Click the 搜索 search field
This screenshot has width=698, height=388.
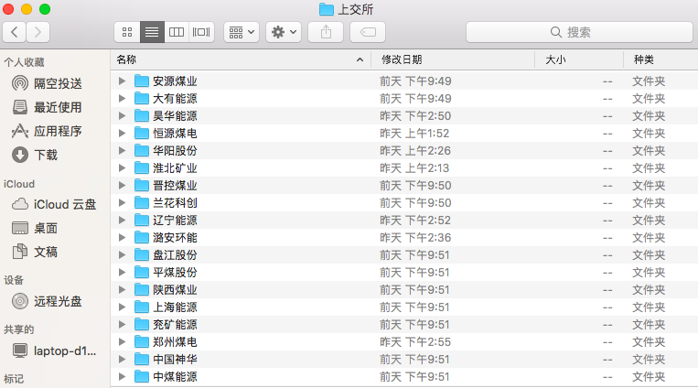[x=579, y=32]
